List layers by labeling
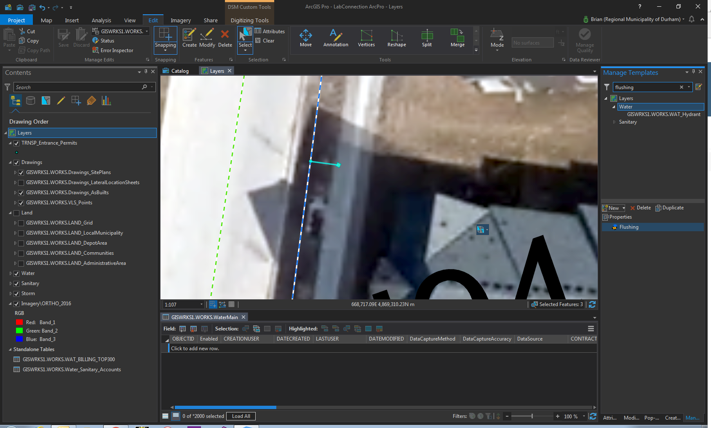Screen dimensions: 711x428 pos(91,100)
